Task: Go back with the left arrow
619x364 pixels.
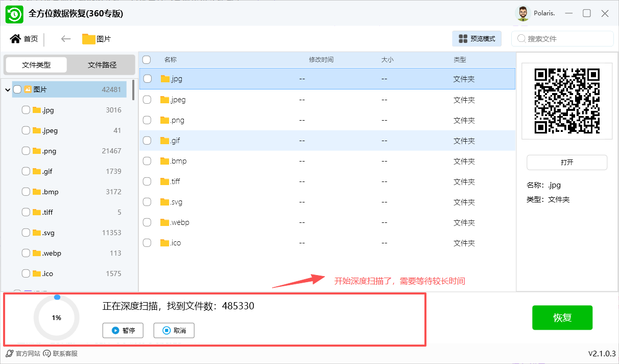Action: (x=65, y=39)
